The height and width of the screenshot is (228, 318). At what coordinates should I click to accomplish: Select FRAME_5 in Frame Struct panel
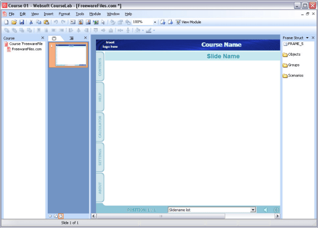click(x=294, y=44)
